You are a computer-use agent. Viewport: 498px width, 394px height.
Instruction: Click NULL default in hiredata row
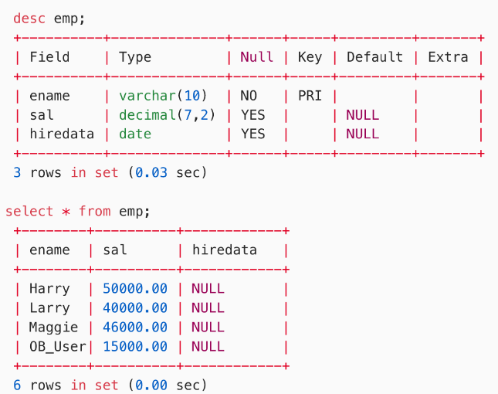pyautogui.click(x=362, y=134)
